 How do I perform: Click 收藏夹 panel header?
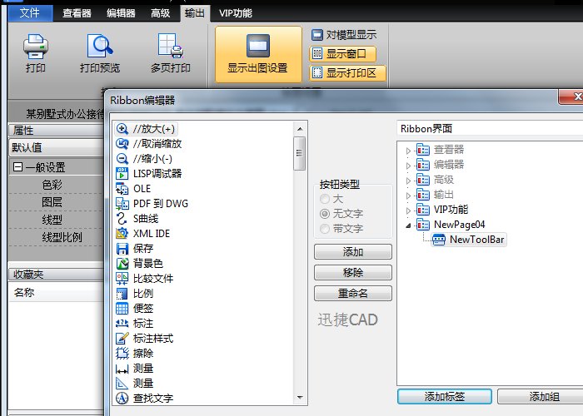57,274
